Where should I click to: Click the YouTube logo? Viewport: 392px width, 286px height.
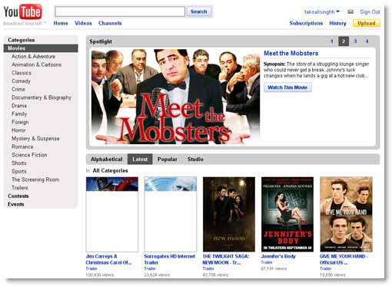point(23,12)
